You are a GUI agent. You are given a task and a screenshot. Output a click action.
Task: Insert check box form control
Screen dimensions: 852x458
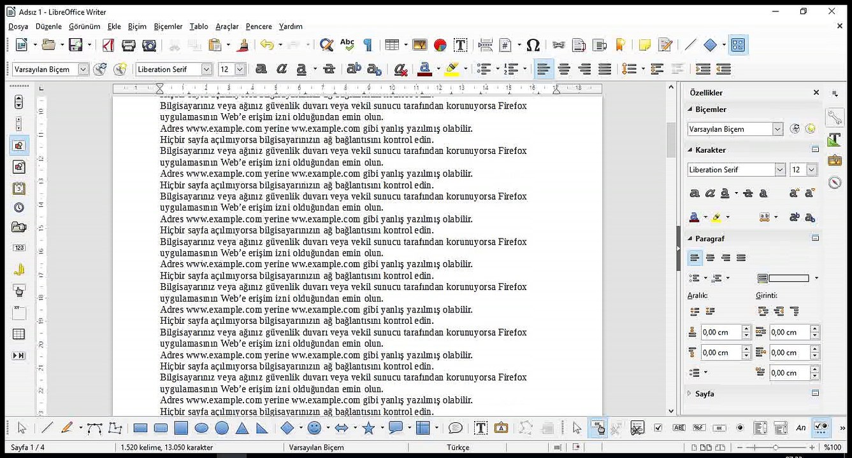click(658, 428)
